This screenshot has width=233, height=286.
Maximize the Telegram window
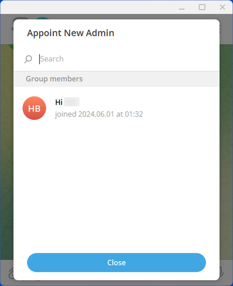pos(202,7)
